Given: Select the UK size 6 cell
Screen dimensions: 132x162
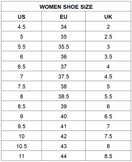Looking at the screenshot, I should pyautogui.click(x=108, y=106).
